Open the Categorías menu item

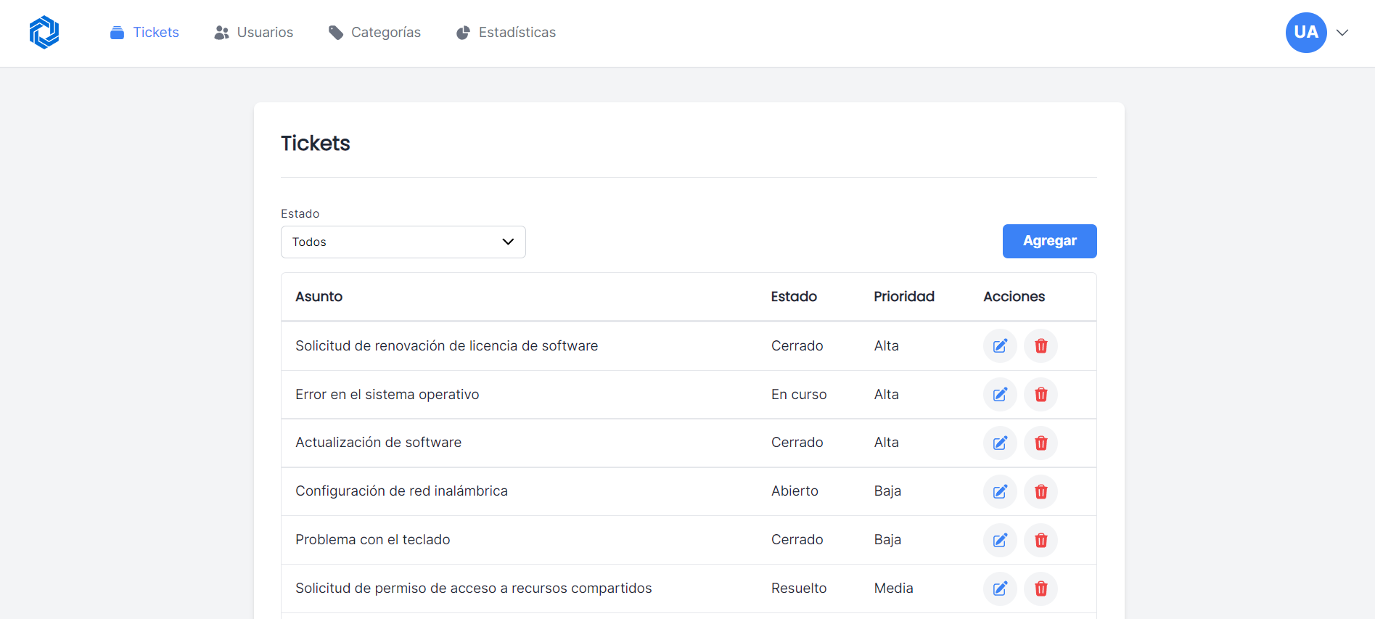point(374,33)
